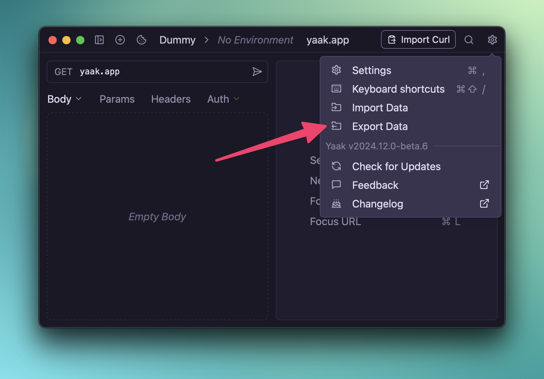Click the Import Data menu icon
The height and width of the screenshot is (379, 544).
(x=336, y=108)
